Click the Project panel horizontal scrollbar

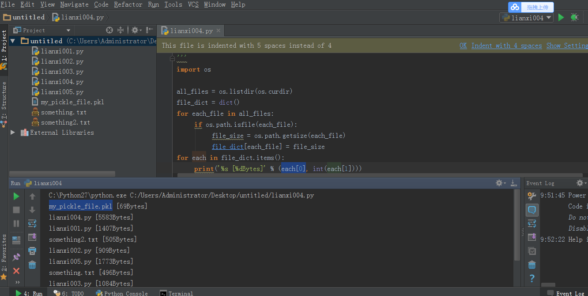62,174
